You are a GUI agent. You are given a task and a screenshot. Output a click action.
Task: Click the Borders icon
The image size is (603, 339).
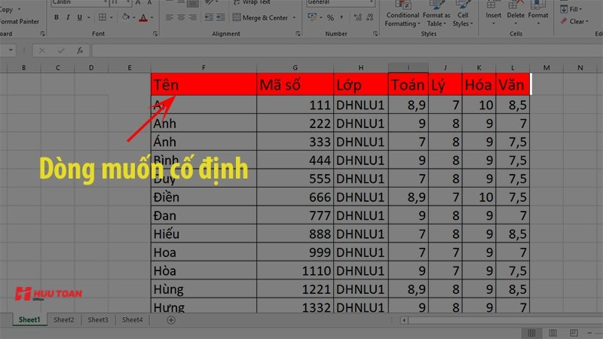[x=101, y=17]
